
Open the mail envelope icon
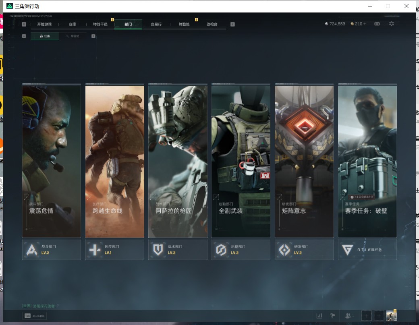coord(377,24)
